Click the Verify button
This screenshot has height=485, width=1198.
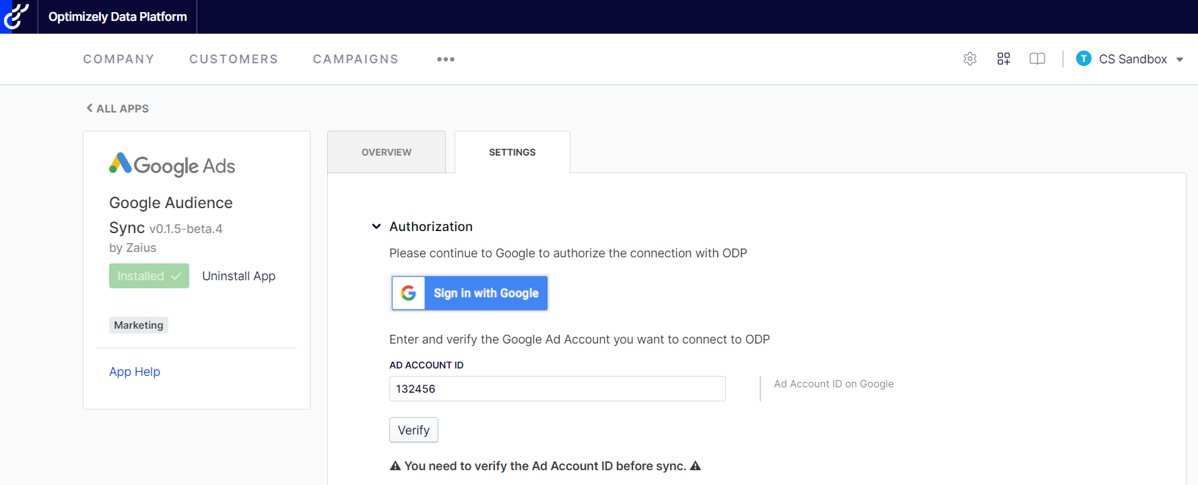413,430
